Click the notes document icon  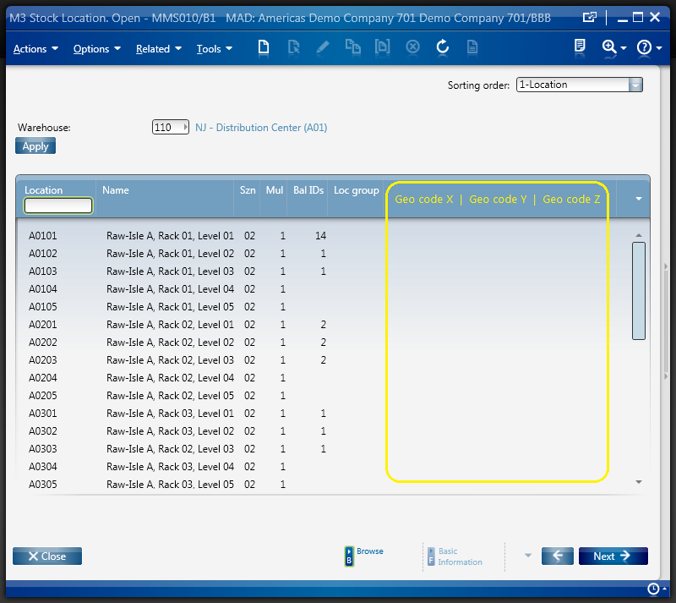[x=580, y=47]
